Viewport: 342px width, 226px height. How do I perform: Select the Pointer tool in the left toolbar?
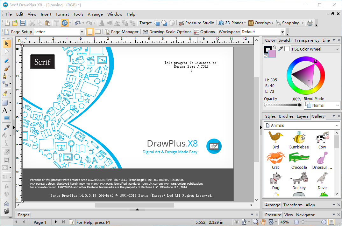(x=6, y=44)
